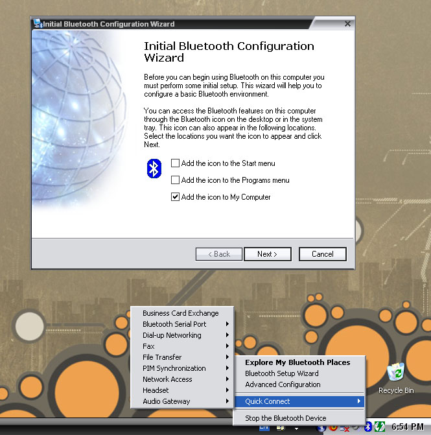The width and height of the screenshot is (431, 435).
Task: Select the Recycle Bin desktop icon
Action: pyautogui.click(x=396, y=378)
